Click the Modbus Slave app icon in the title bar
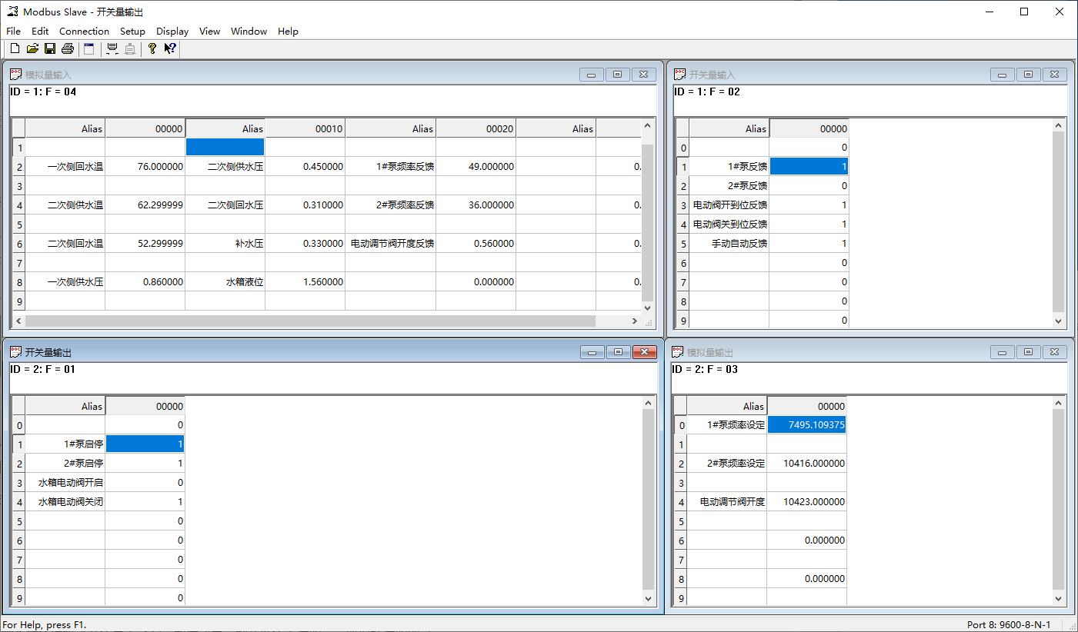 [13, 12]
